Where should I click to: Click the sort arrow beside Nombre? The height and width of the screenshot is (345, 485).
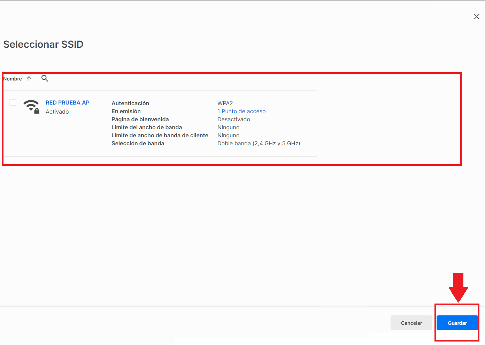[x=29, y=79]
